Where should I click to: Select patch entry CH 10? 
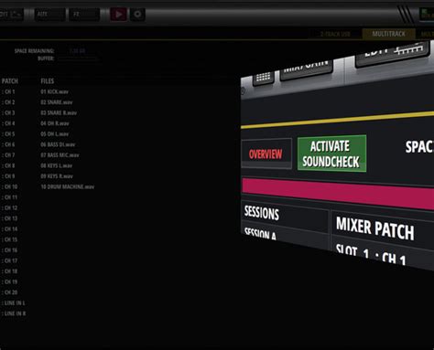[x=9, y=186]
